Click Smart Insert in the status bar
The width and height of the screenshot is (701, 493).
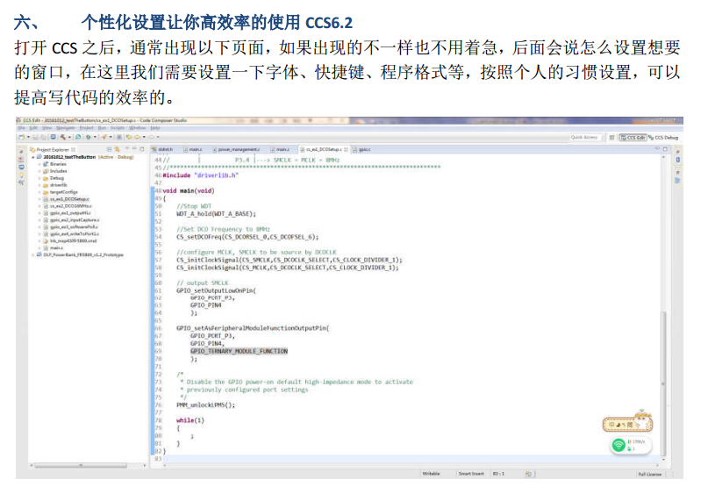pyautogui.click(x=471, y=474)
